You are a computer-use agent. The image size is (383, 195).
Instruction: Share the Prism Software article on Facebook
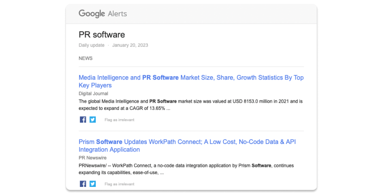83,184
